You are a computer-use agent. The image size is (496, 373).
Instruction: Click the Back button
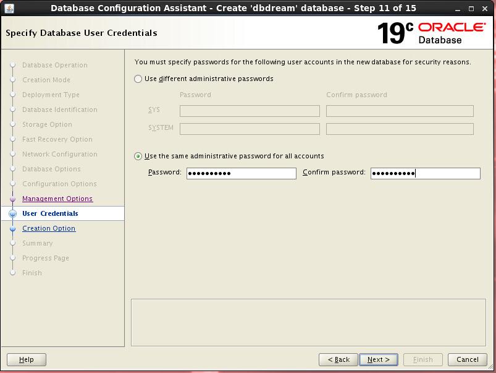click(x=338, y=359)
